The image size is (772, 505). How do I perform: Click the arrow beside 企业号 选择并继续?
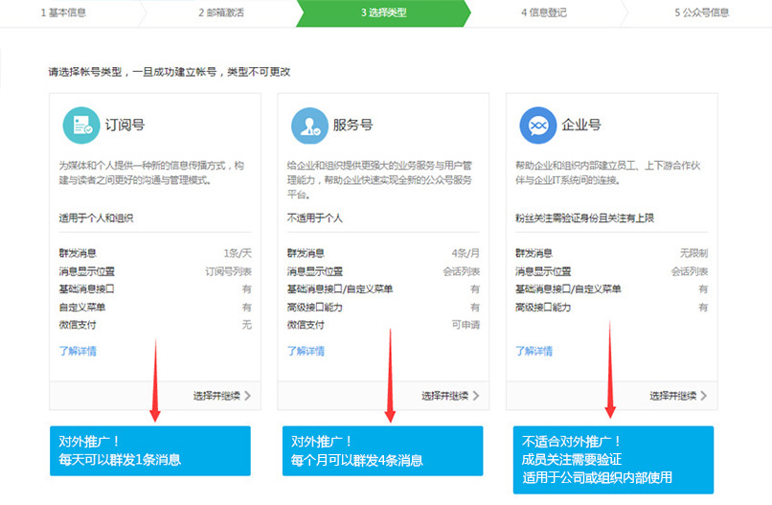pos(704,395)
